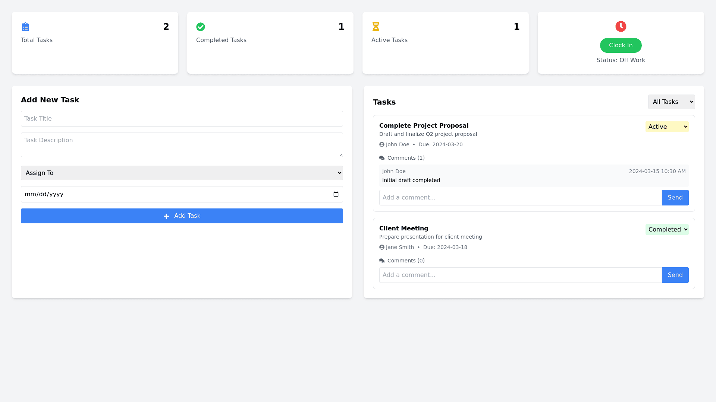
Task: Click the red clock icon
Action: pyautogui.click(x=621, y=26)
